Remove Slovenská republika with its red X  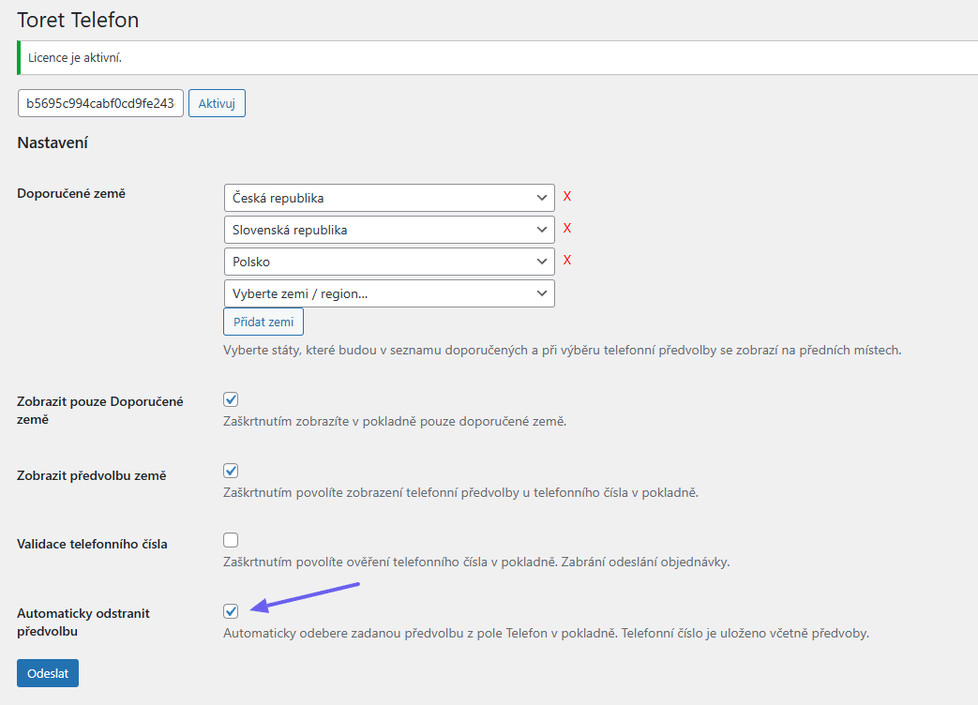(567, 229)
